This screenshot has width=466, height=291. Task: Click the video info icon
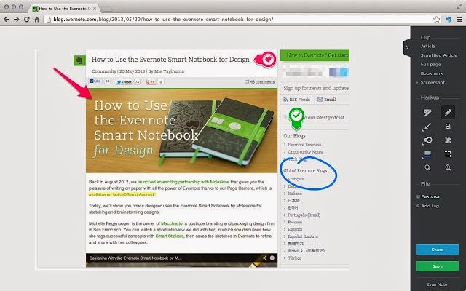(x=272, y=258)
